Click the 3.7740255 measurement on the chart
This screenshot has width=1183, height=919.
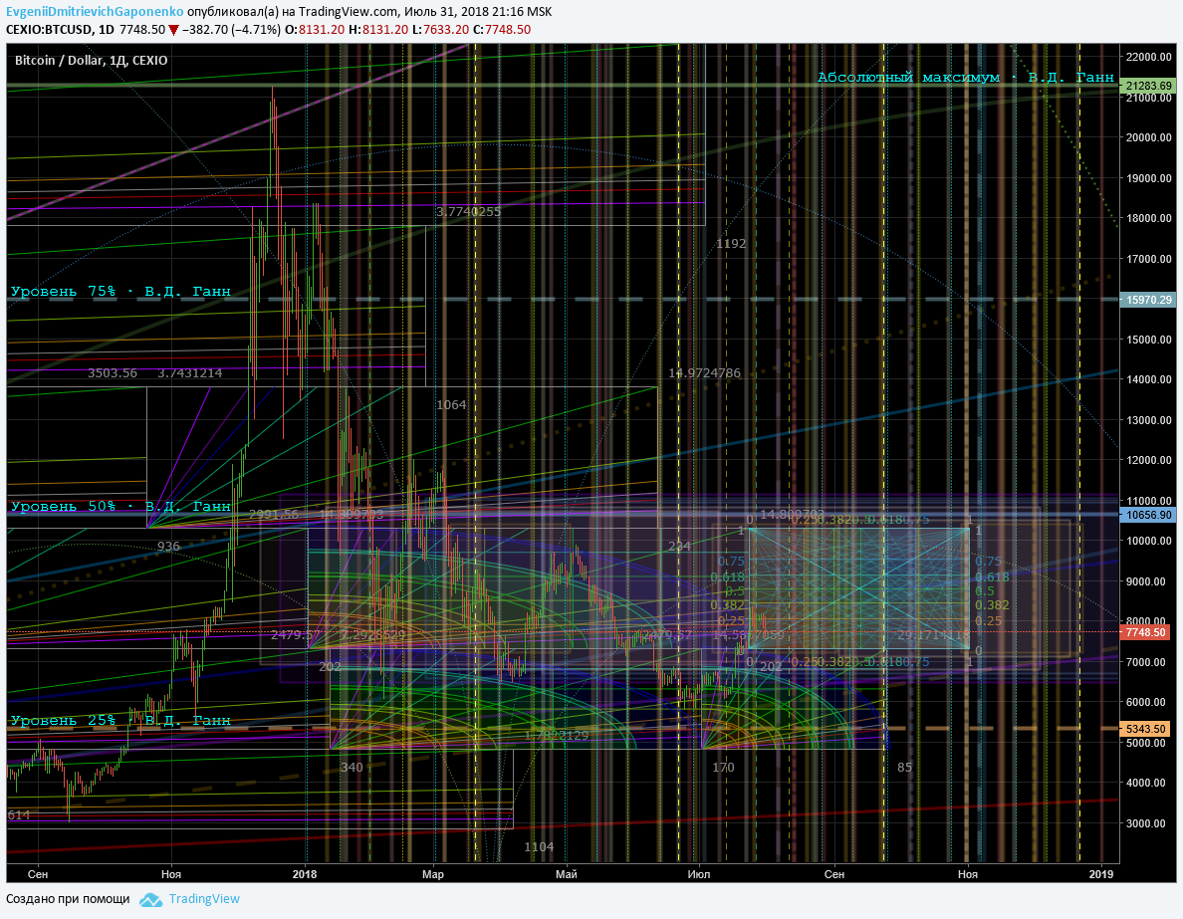point(469,212)
